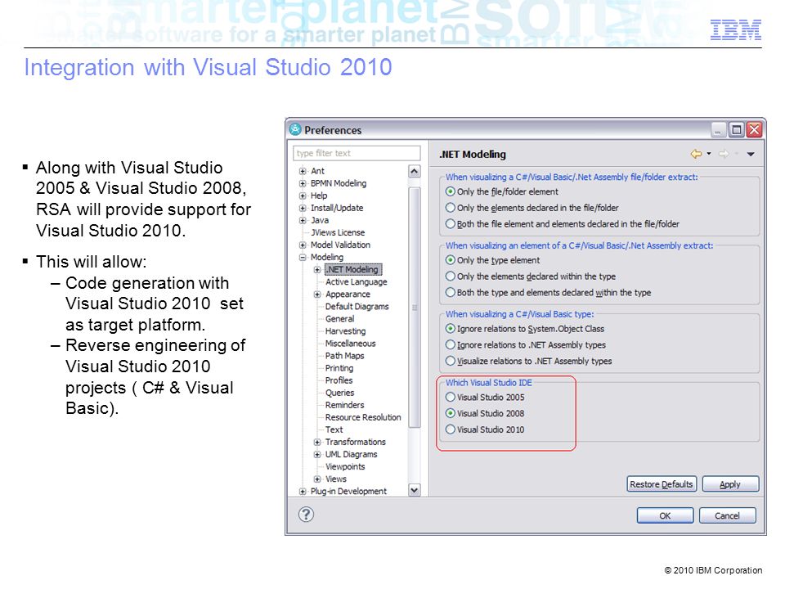Expand the Plug-in Development node
Viewport: 785px width, 589px height.
click(303, 492)
